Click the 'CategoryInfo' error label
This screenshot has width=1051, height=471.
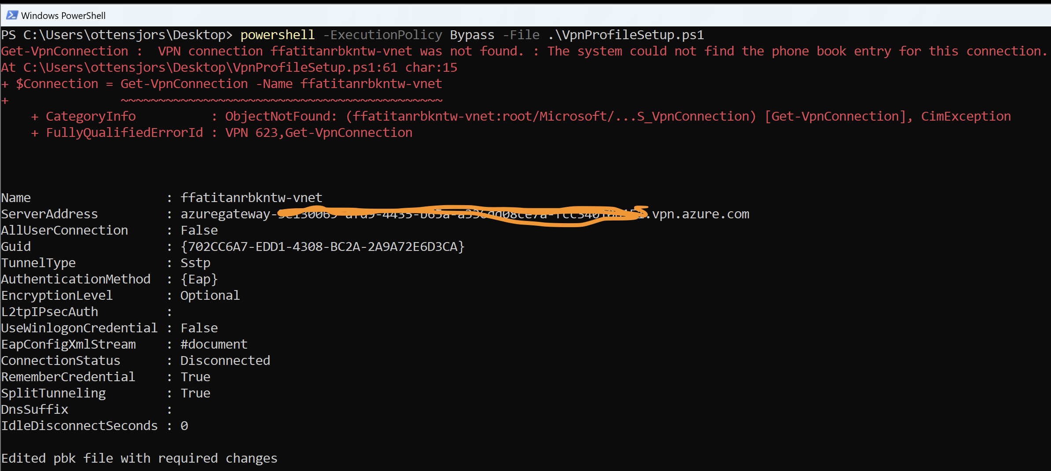point(91,116)
